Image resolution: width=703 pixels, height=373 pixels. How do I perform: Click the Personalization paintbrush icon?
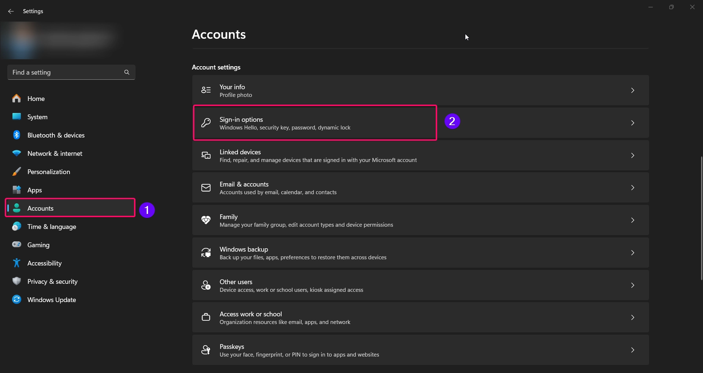point(16,172)
